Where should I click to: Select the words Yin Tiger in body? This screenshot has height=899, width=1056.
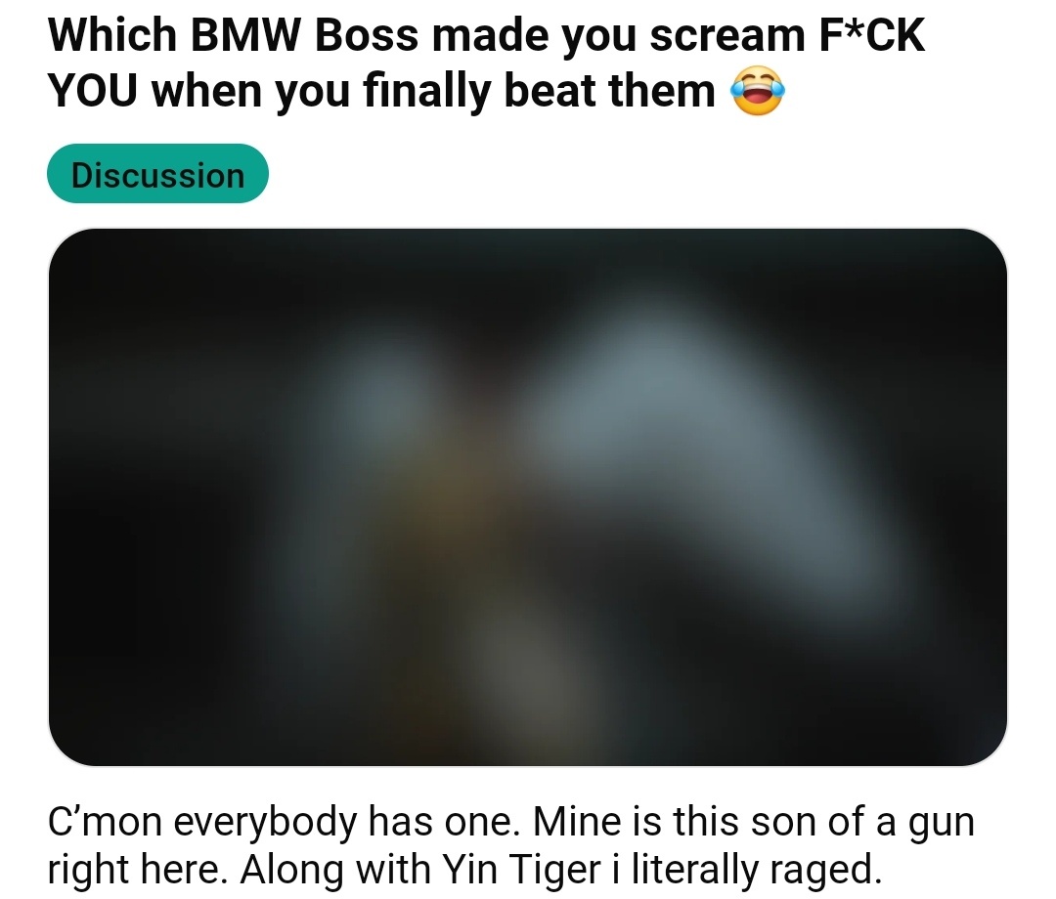pyautogui.click(x=520, y=869)
